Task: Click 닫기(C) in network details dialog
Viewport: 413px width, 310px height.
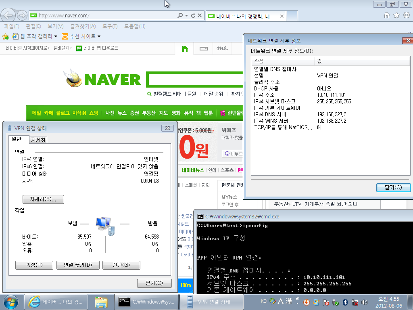Action: coord(394,187)
